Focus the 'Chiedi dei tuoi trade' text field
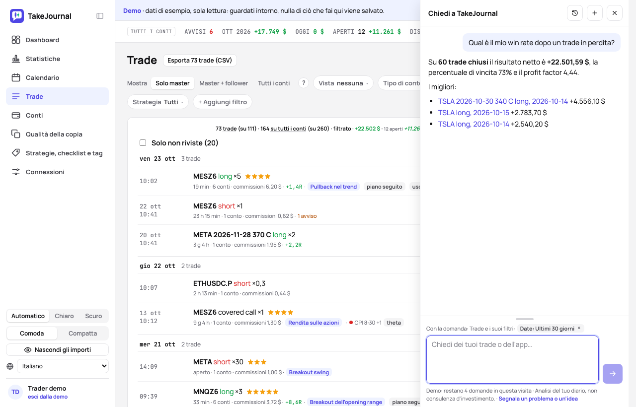 512,360
